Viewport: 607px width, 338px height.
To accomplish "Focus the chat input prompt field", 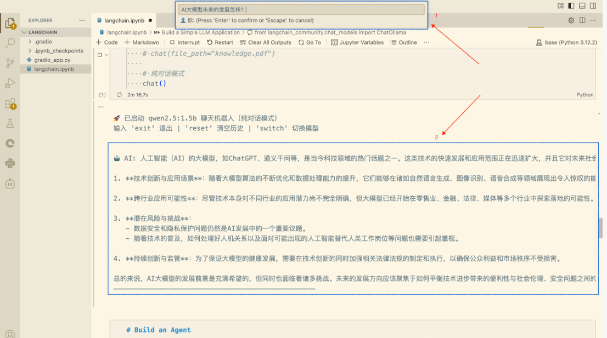I will coord(301,9).
